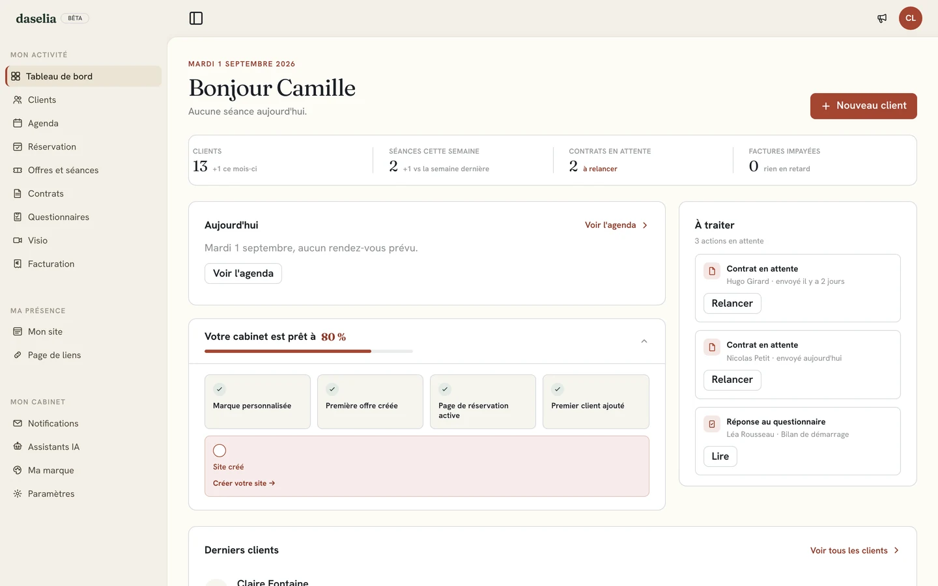938x586 pixels.
Task: Click the Visio camera icon
Action: pos(18,240)
